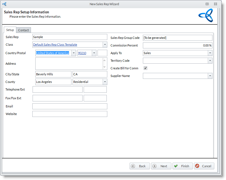Open the postal code dropdown arrow
The height and width of the screenshot is (180, 226).
[94, 53]
